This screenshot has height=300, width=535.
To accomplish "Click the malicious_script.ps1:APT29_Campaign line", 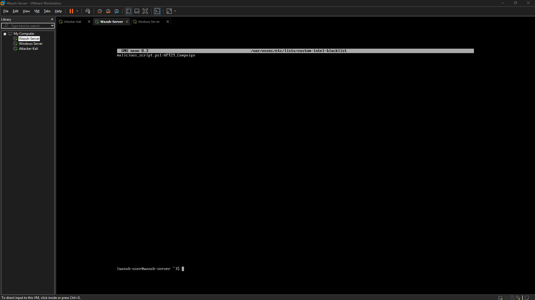I will [x=156, y=55].
